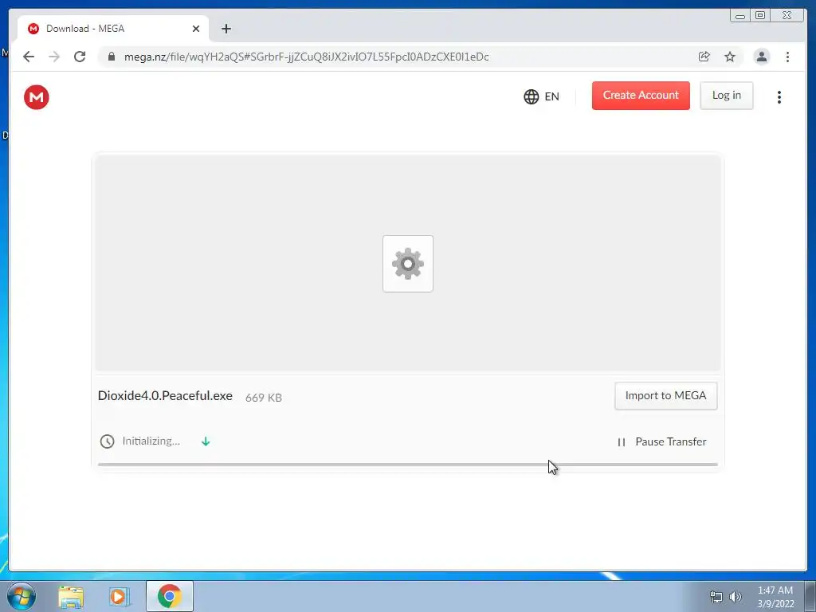Open the Chrome three-dot menu
This screenshot has height=612, width=816.
click(787, 57)
